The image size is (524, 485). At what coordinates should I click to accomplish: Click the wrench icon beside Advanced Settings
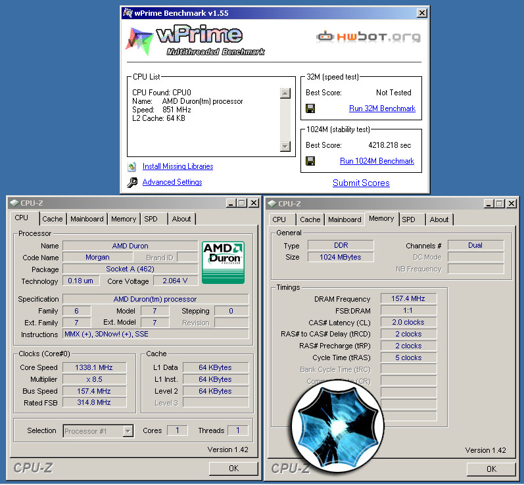132,183
